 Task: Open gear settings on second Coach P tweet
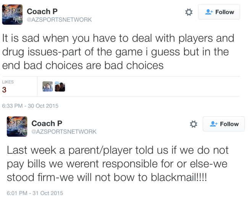pos(193,124)
